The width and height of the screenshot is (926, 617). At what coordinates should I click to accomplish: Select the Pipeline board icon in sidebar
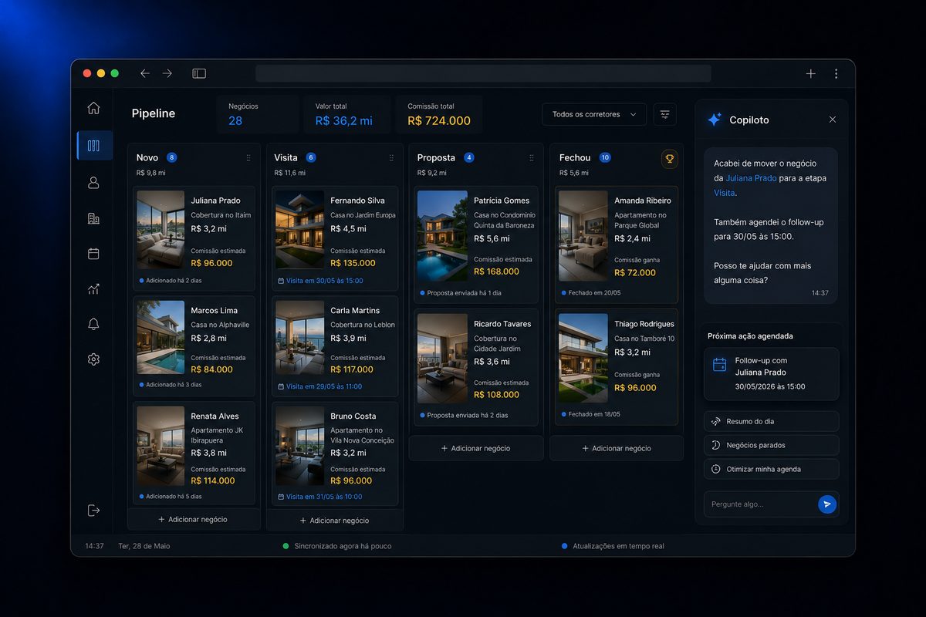(93, 145)
